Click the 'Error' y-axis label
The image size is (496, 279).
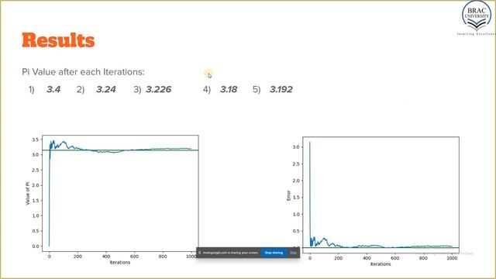point(288,195)
